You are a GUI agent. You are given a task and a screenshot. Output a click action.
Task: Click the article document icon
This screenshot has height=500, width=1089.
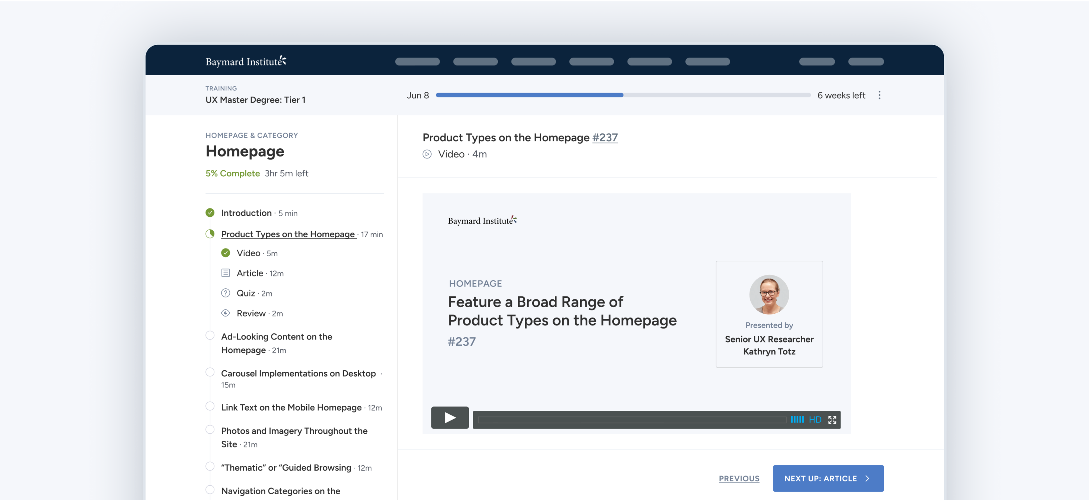pyautogui.click(x=226, y=273)
